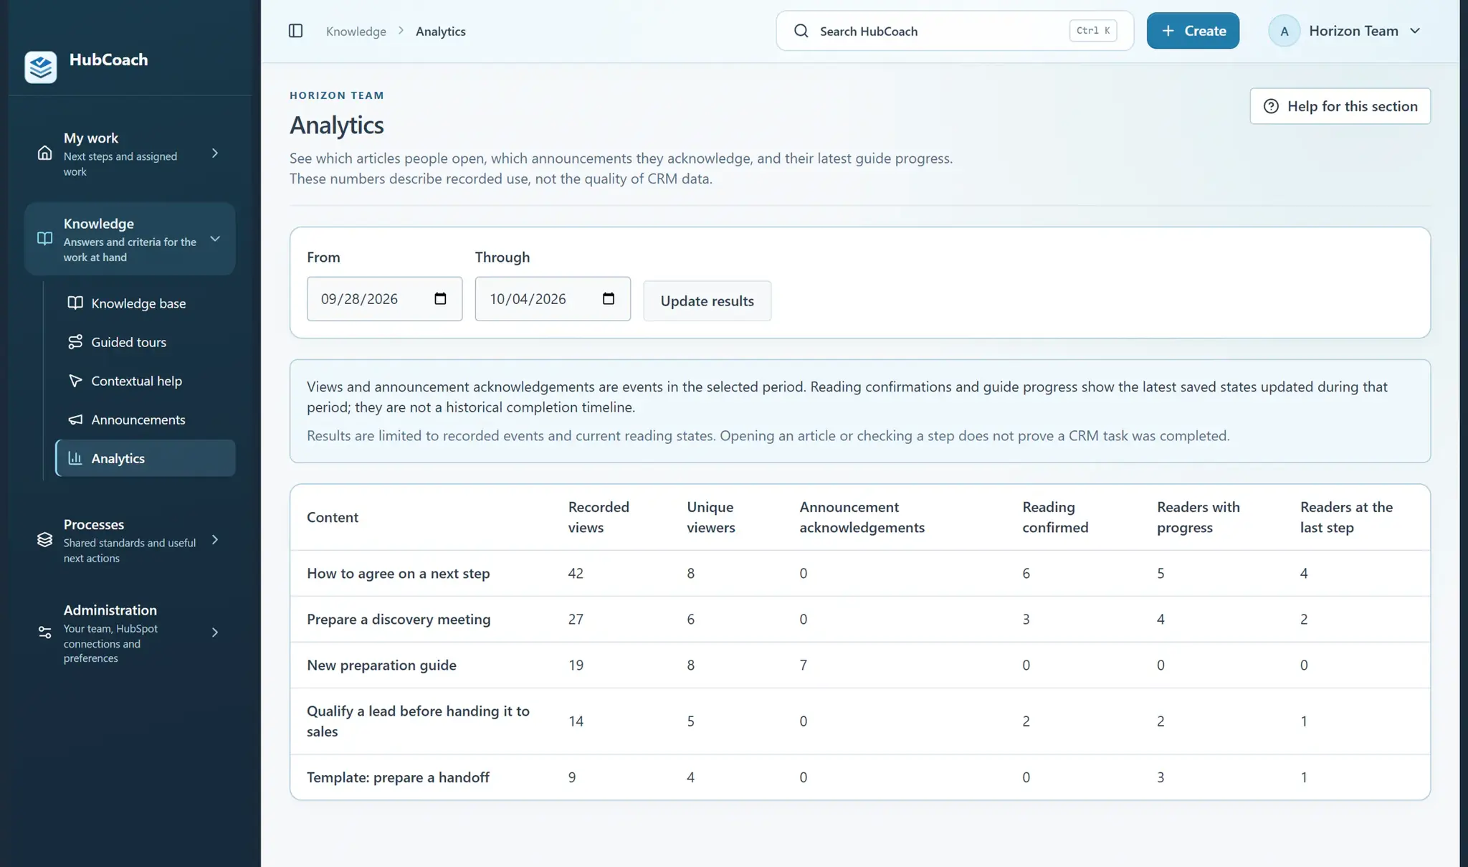
Task: Click acknowledgements value 7 for New preparation guide
Action: [803, 665]
